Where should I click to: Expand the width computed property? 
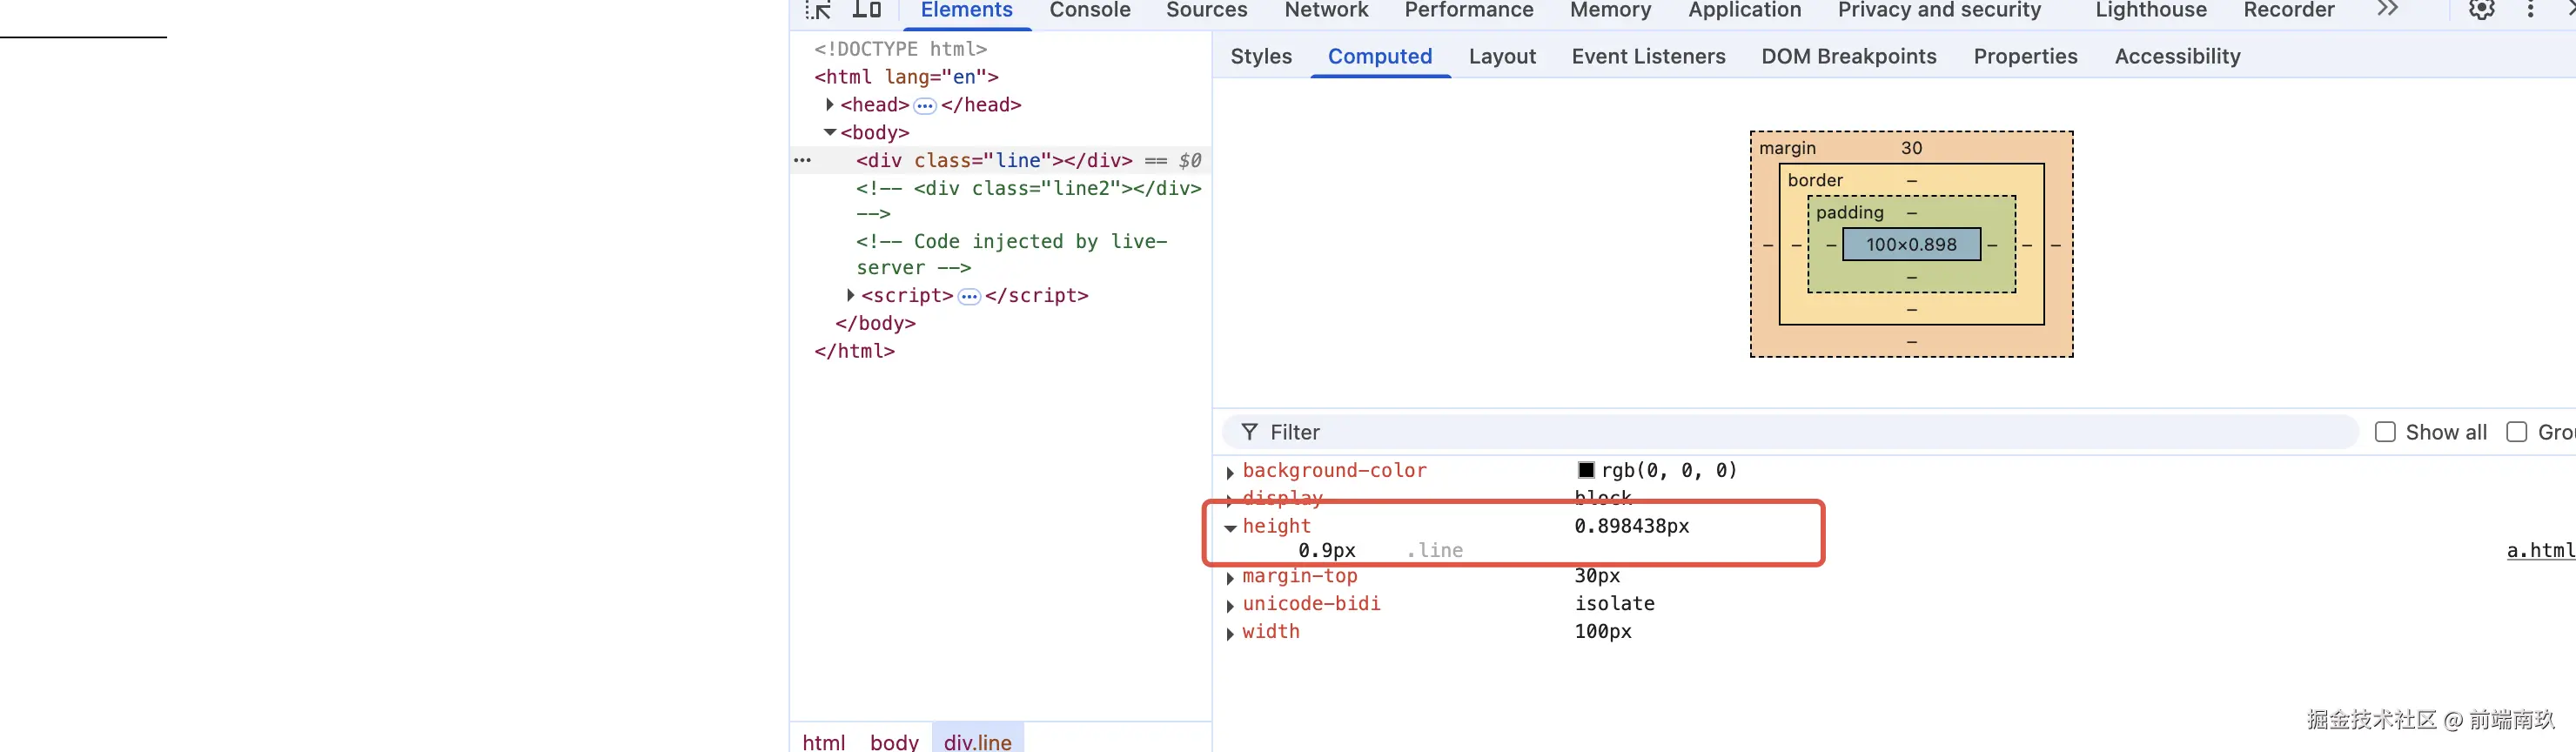pyautogui.click(x=1230, y=634)
